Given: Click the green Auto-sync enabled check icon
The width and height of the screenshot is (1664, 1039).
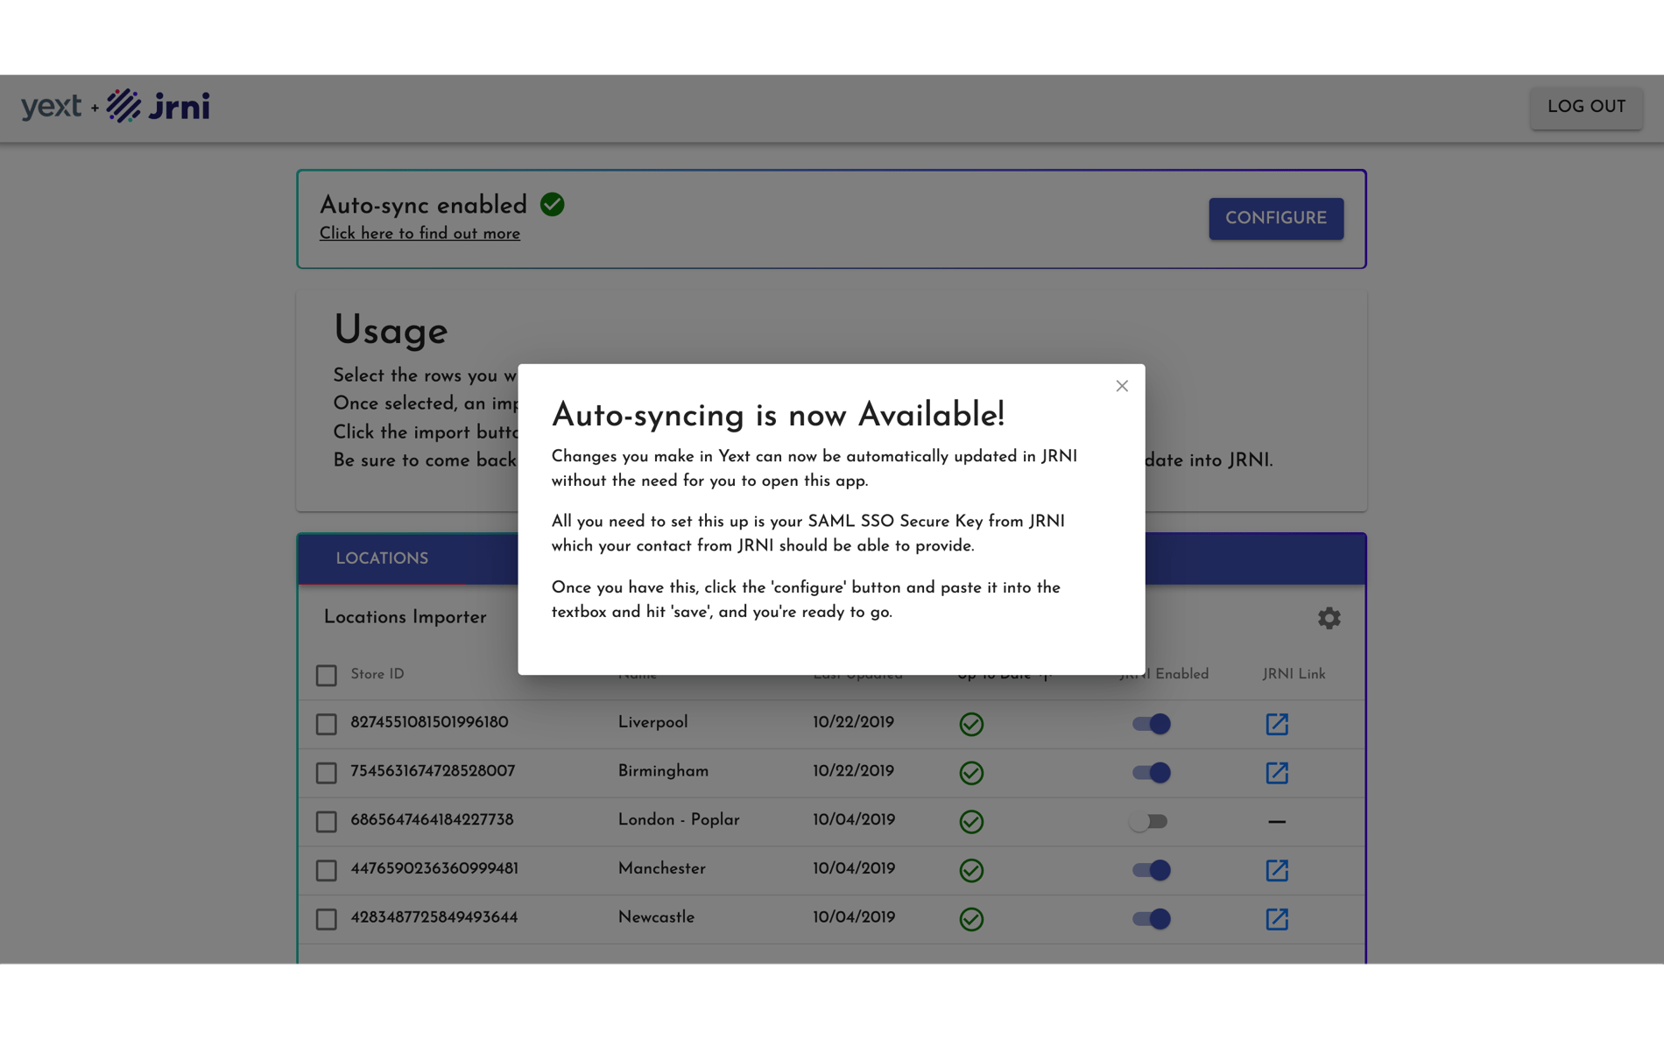Looking at the screenshot, I should (x=552, y=205).
